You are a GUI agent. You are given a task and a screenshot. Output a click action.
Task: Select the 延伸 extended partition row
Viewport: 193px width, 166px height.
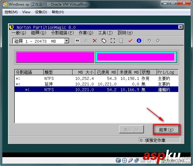tap(96, 84)
